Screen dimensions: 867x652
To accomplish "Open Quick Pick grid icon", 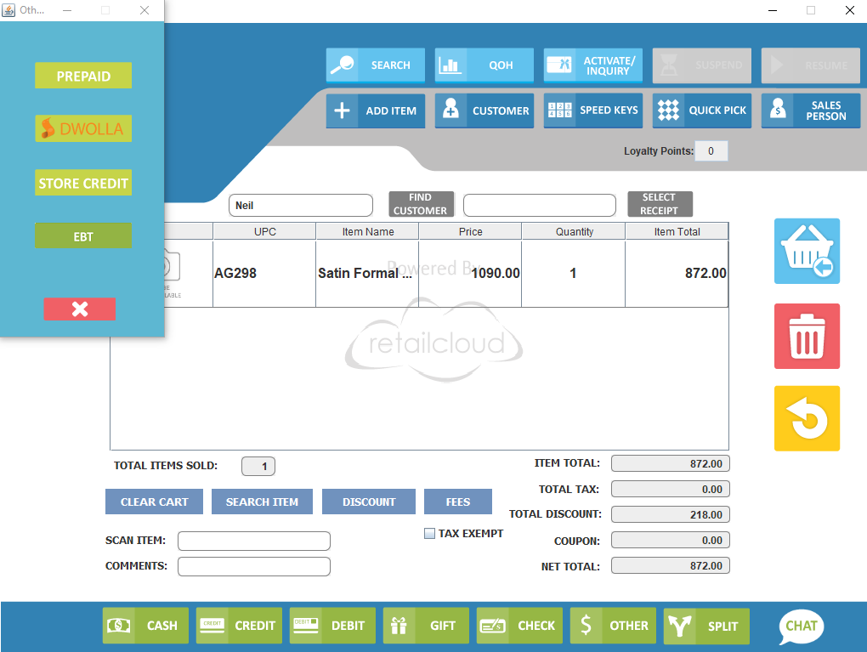I will 668,111.
